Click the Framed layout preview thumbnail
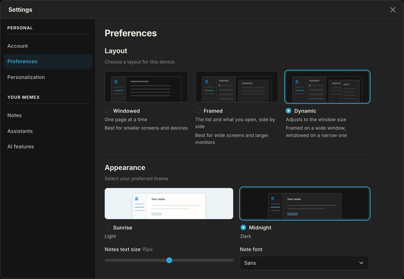Image resolution: width=404 pixels, height=279 pixels. [237, 87]
